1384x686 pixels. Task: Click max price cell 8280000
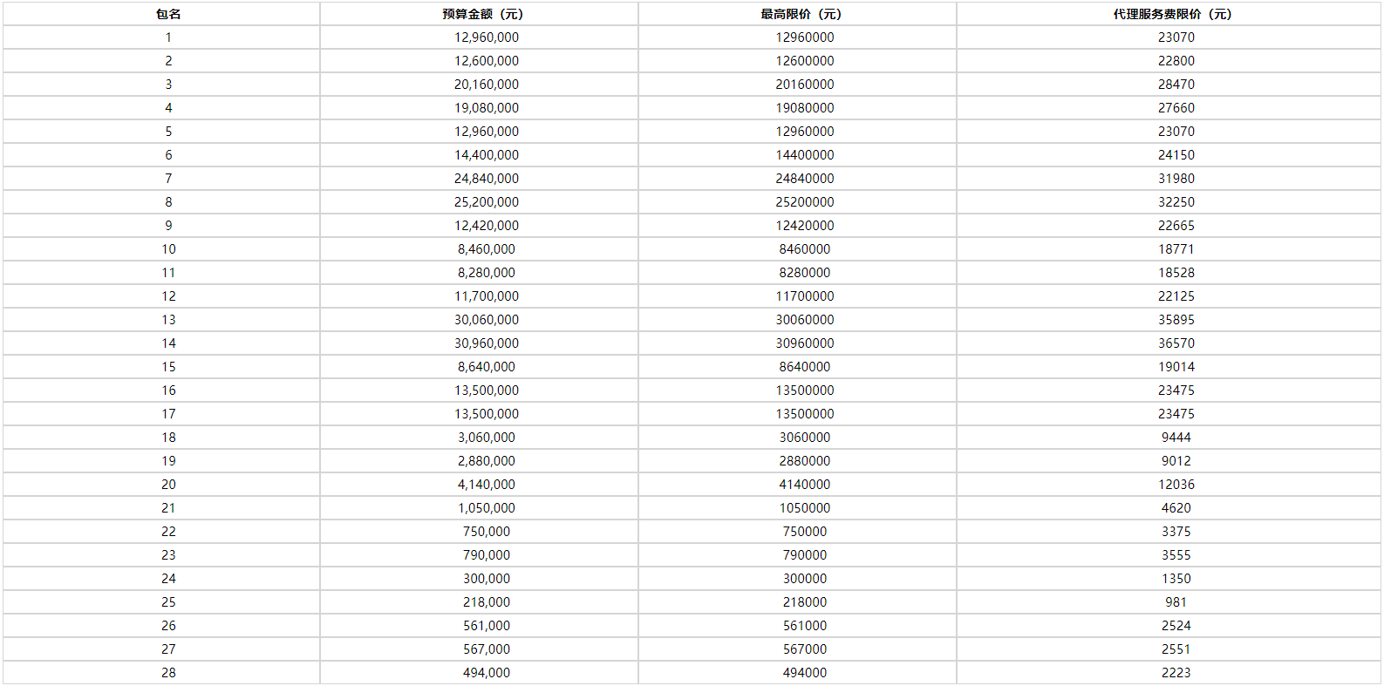pos(804,273)
